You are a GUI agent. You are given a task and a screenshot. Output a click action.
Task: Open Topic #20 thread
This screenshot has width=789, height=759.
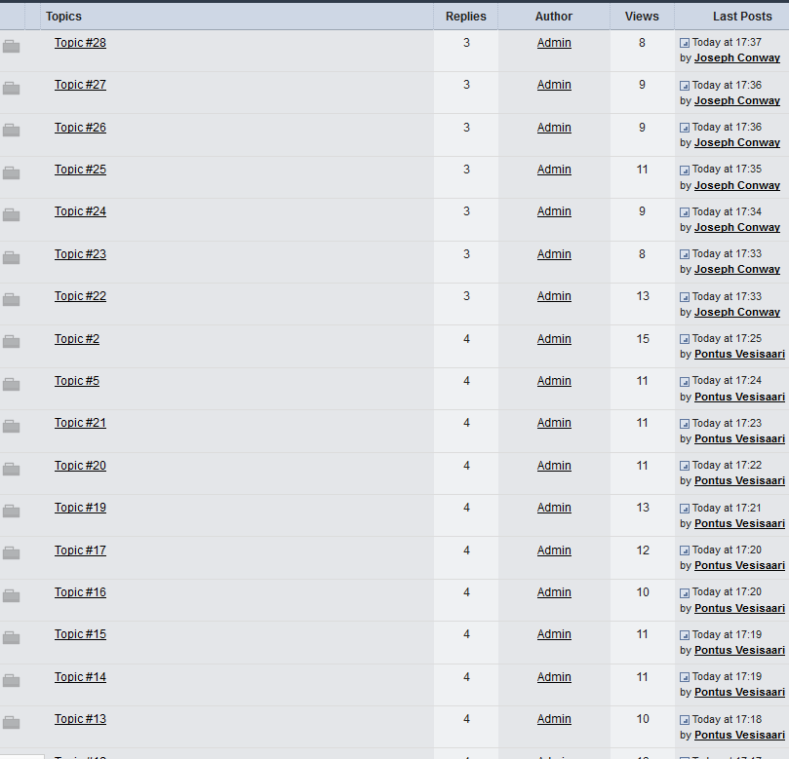81,466
